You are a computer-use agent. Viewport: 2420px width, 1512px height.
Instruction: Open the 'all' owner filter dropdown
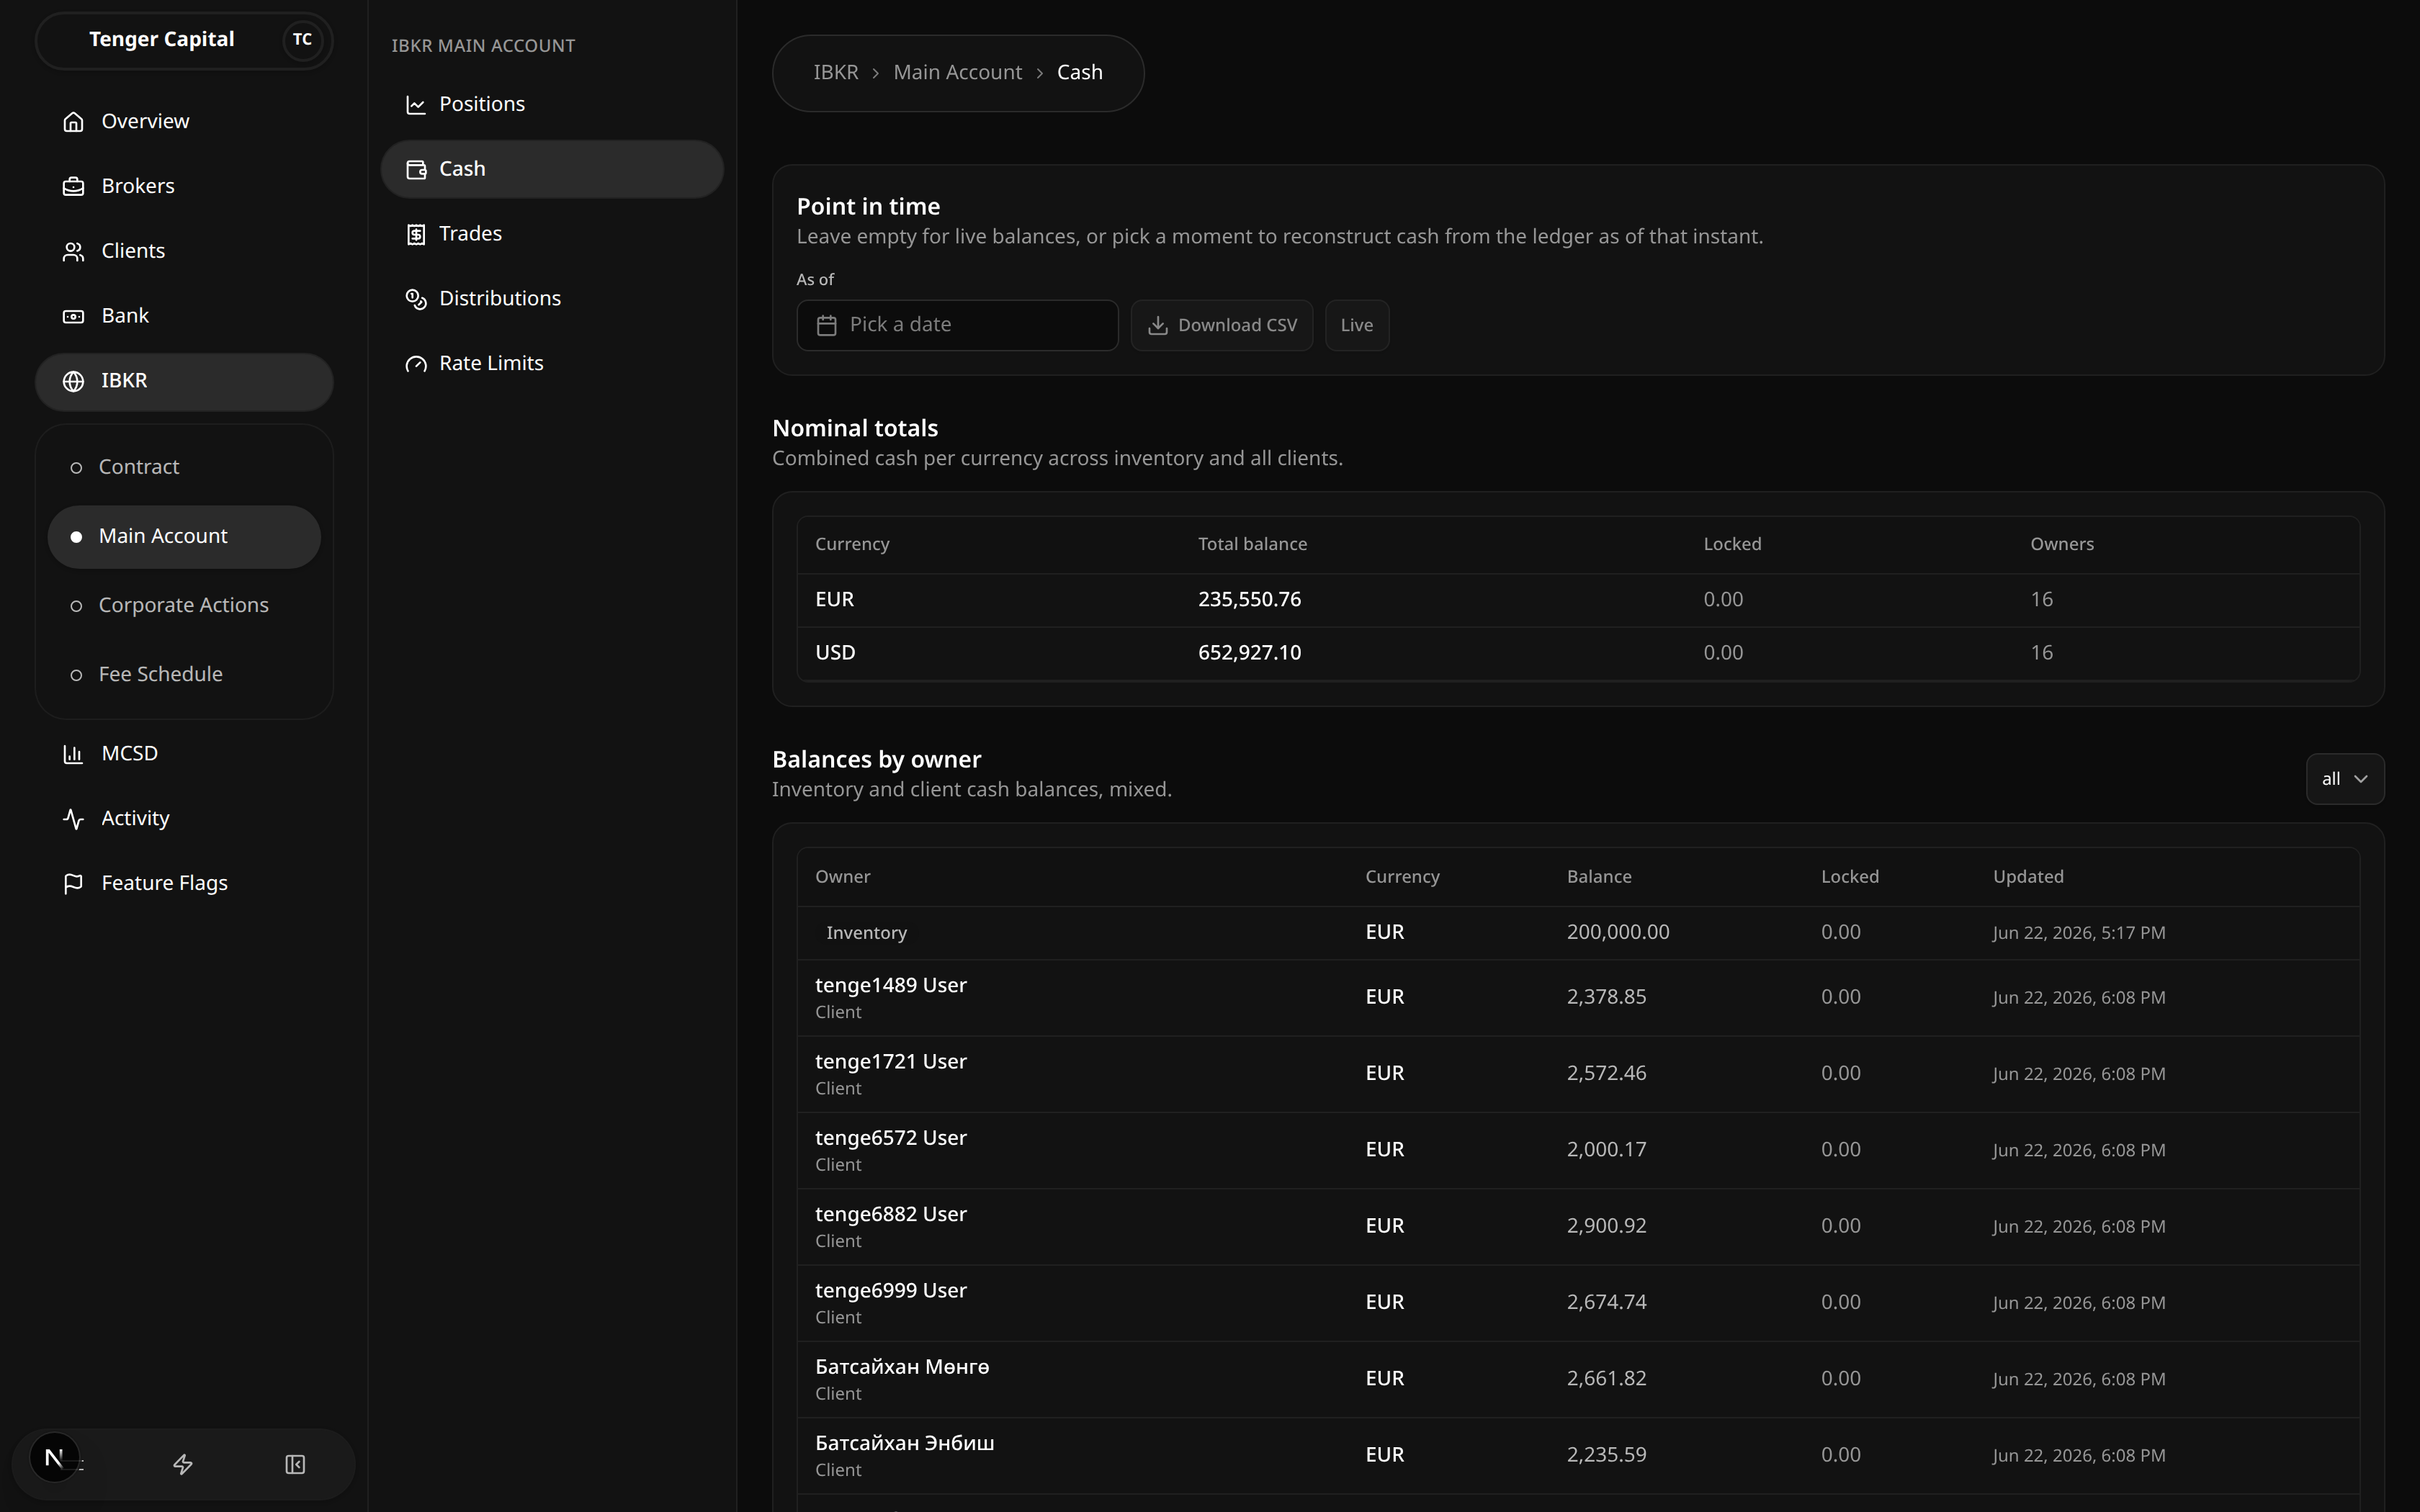tap(2344, 779)
